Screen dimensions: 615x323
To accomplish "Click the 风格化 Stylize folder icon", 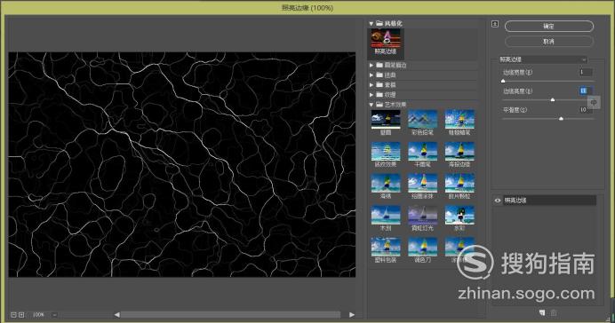I will pos(379,23).
